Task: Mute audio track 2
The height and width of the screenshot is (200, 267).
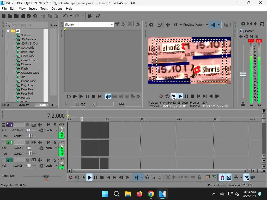Action: click(x=48, y=142)
